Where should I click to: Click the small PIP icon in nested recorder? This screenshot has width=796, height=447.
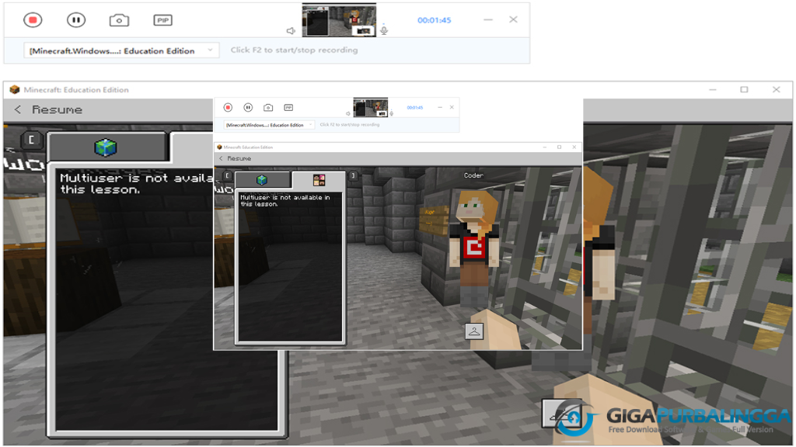(288, 107)
